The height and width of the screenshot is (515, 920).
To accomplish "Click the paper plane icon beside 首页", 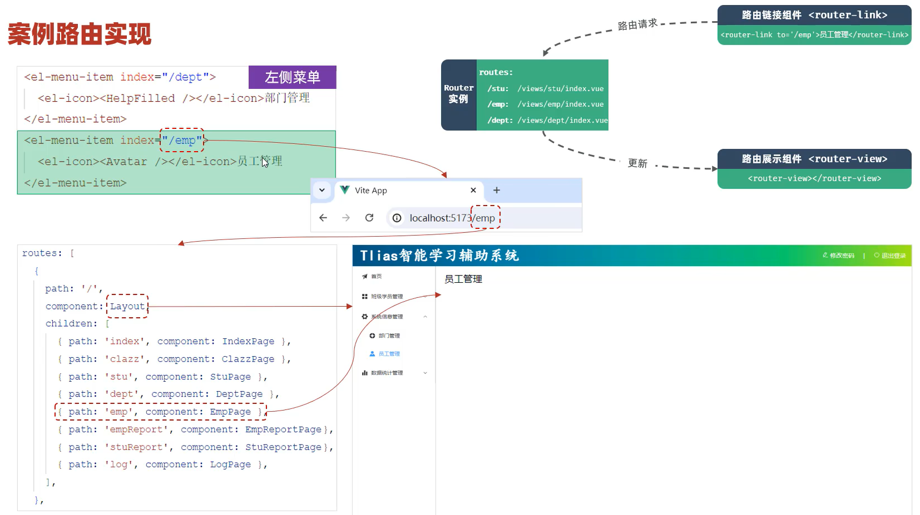I will [365, 276].
